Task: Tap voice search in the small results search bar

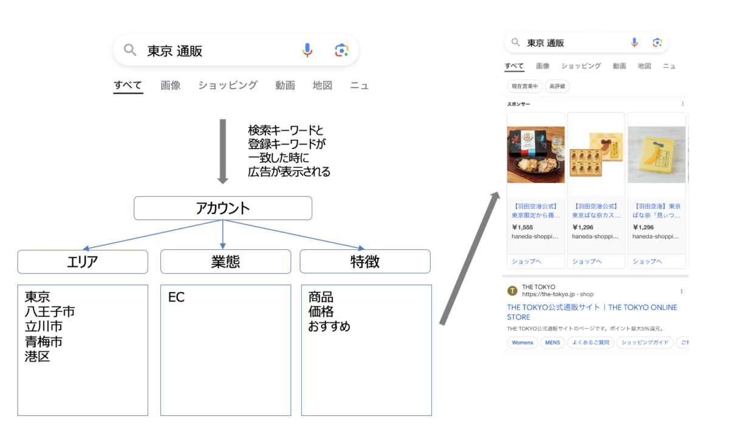Action: pyautogui.click(x=634, y=43)
